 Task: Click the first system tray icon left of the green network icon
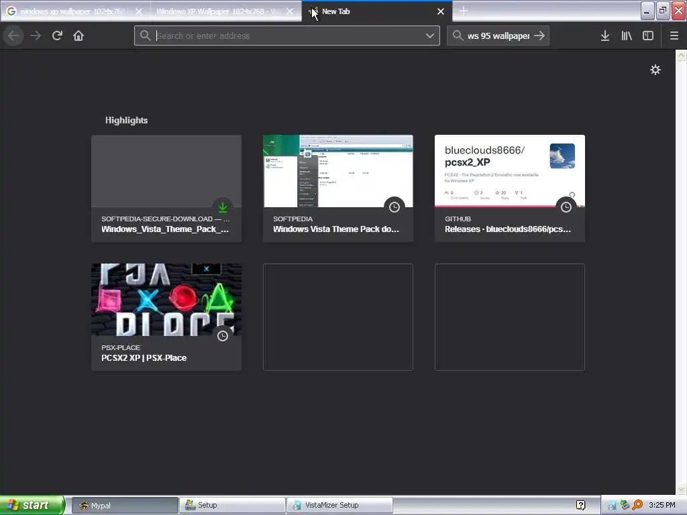click(x=612, y=506)
